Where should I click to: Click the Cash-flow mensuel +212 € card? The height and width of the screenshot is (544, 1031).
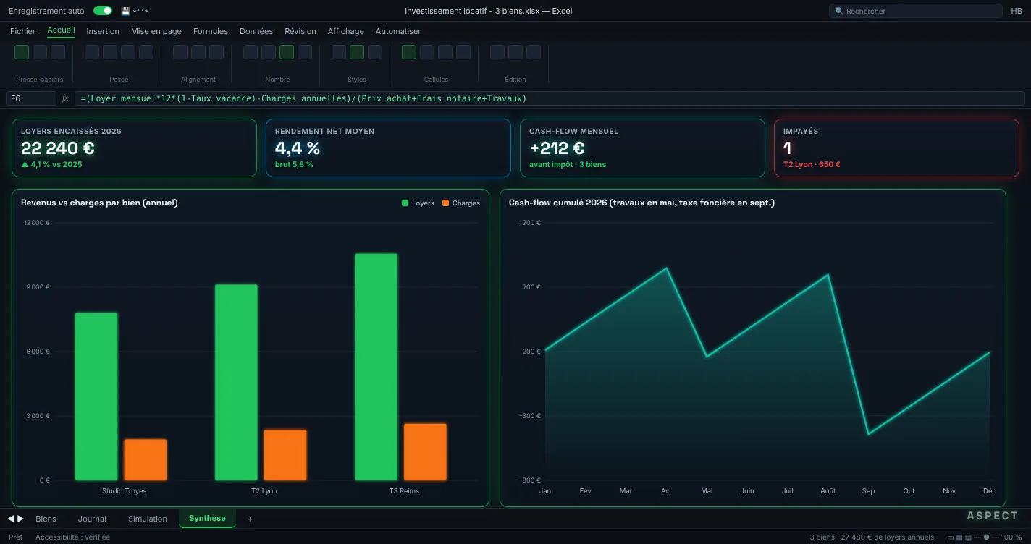pos(643,148)
